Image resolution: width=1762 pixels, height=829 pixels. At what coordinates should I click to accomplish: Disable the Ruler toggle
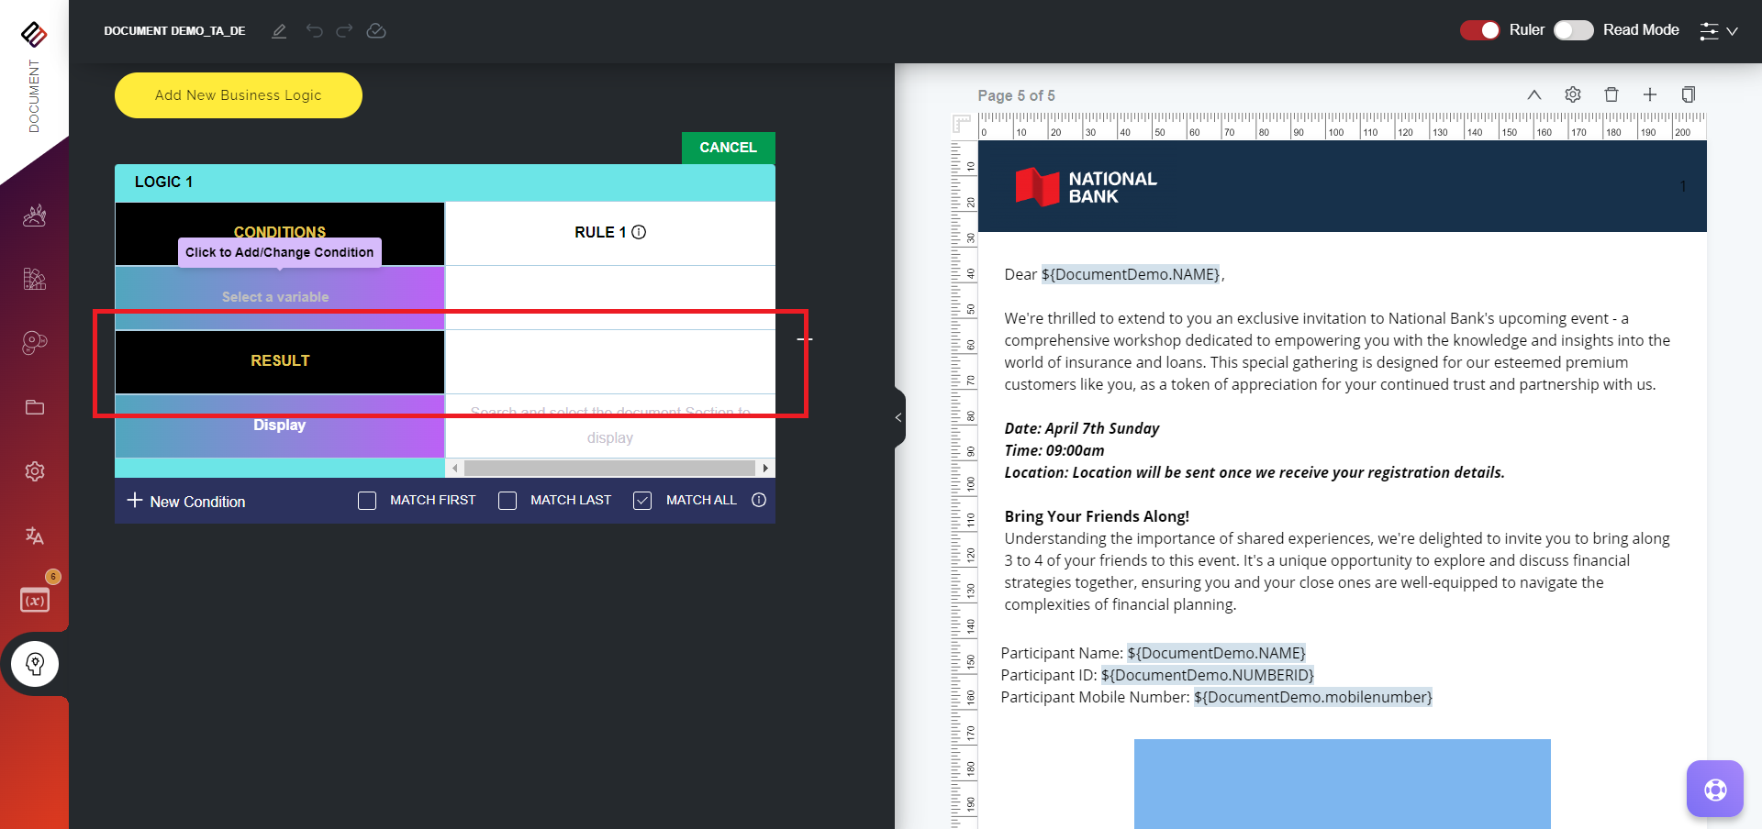(x=1479, y=29)
